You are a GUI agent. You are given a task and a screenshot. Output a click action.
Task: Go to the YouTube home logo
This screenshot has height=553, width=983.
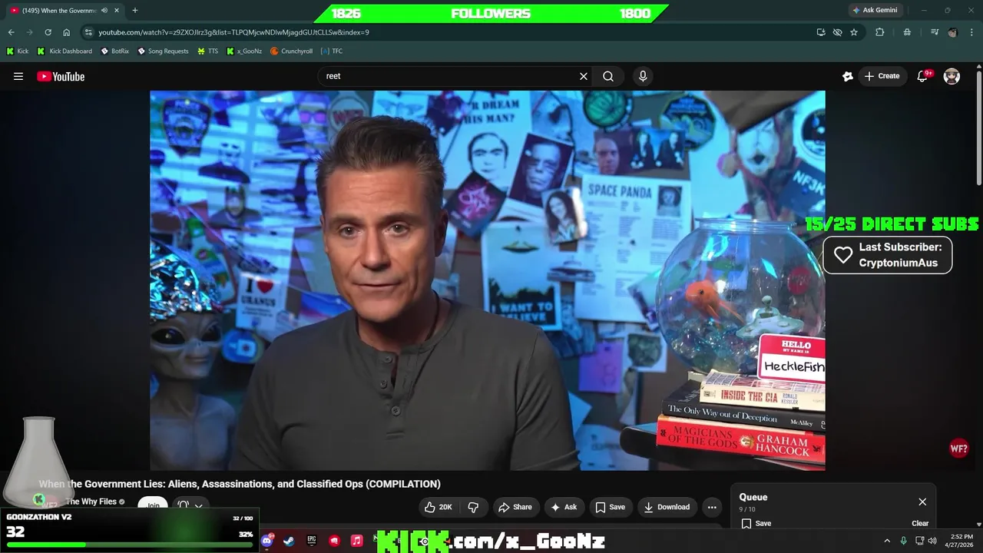(61, 76)
